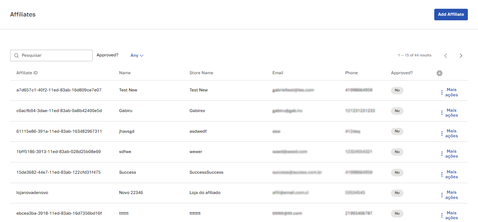Click the Affiliate ID column header
The image size is (478, 222).
click(x=27, y=73)
